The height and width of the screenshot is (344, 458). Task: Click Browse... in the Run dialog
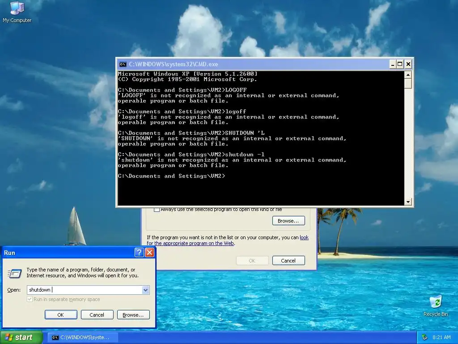[x=133, y=315]
